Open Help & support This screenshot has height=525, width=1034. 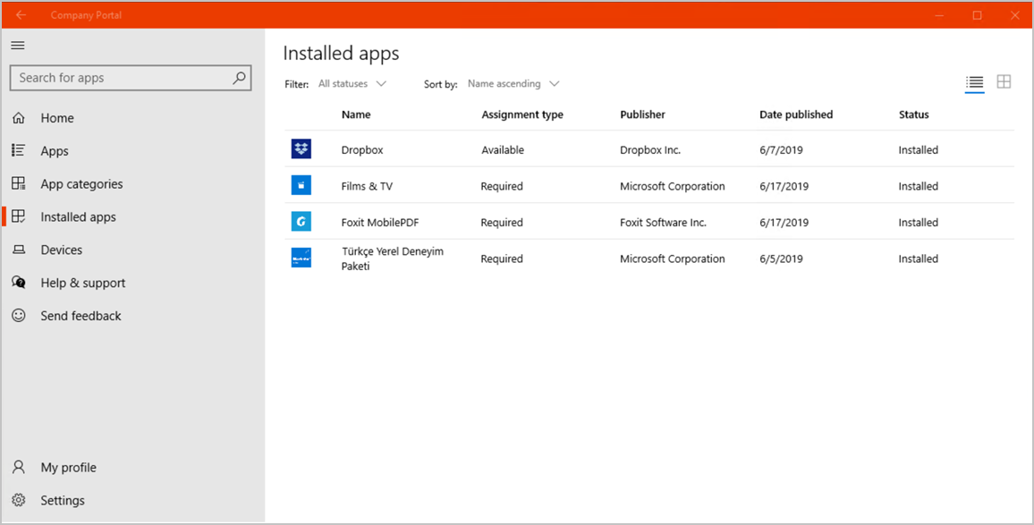[132, 283]
